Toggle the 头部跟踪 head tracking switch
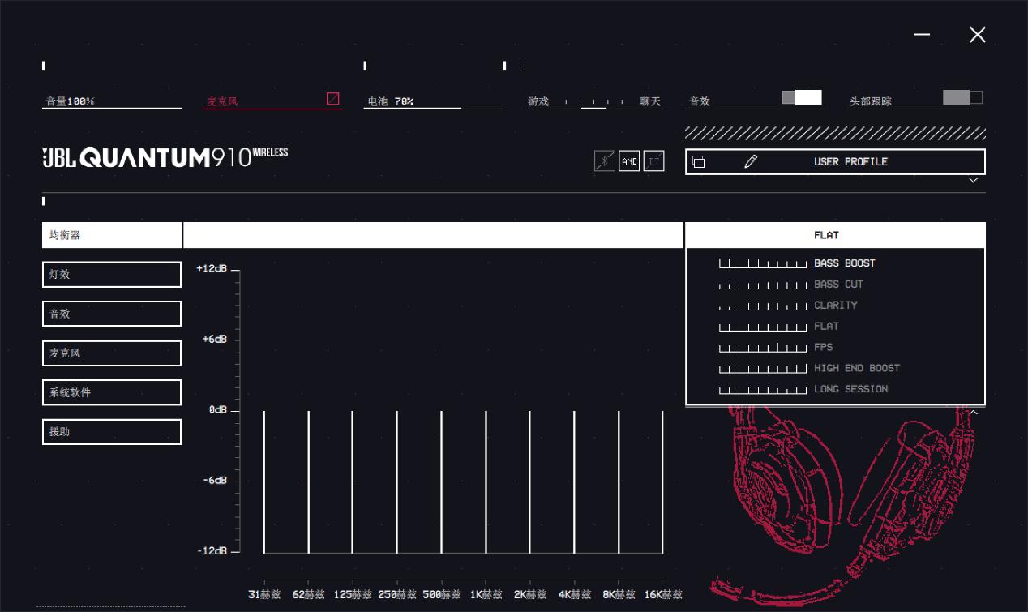This screenshot has height=612, width=1028. 962,97
